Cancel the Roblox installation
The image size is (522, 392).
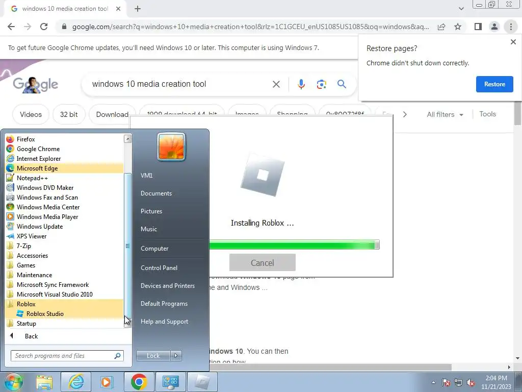pos(263,263)
